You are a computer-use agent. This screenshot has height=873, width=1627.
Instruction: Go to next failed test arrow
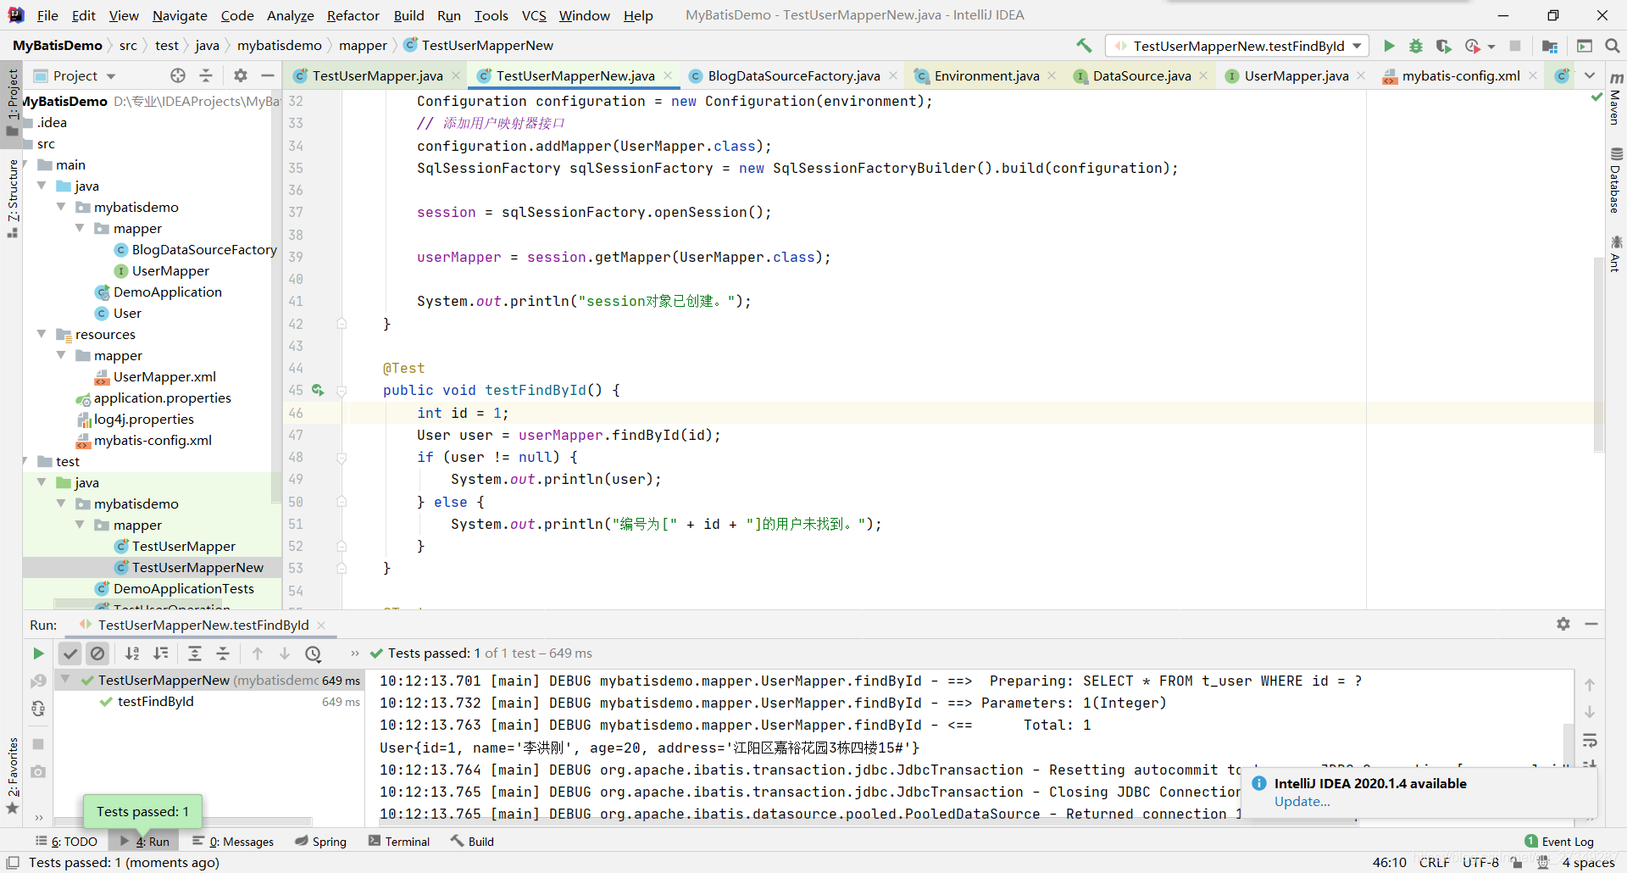tap(285, 653)
